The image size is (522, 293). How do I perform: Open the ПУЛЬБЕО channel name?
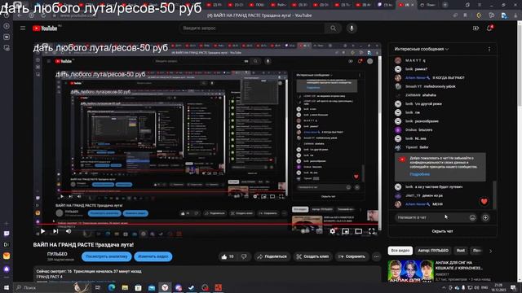tap(57, 254)
